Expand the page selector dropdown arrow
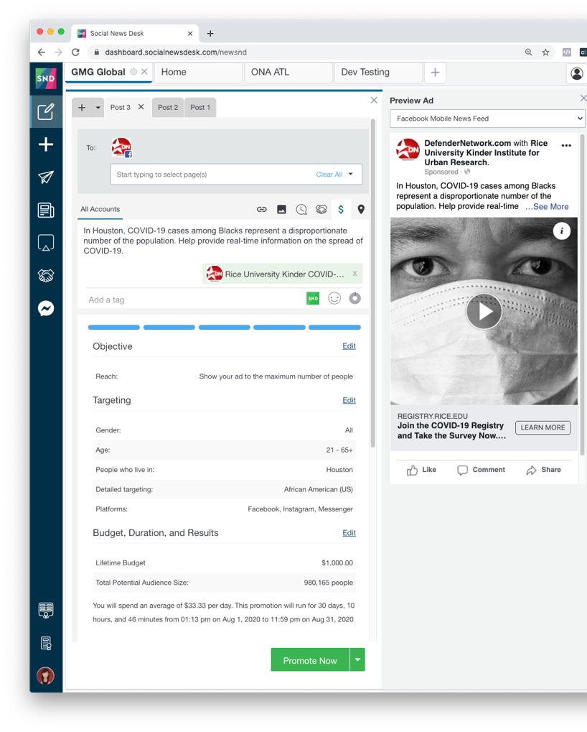 [351, 174]
